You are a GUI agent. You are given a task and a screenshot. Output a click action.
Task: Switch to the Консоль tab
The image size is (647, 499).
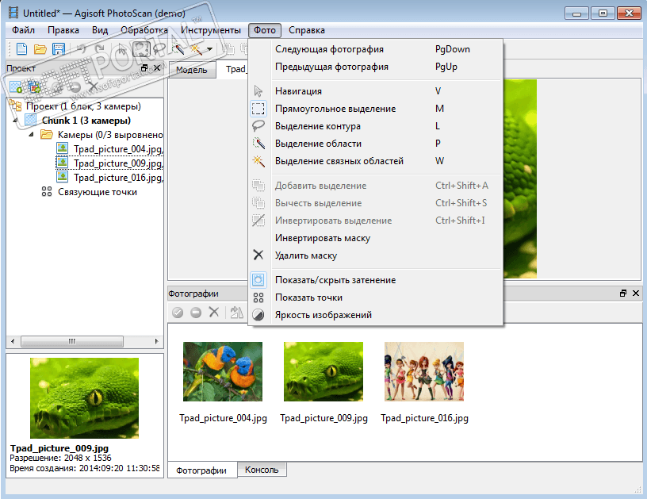[x=262, y=470]
